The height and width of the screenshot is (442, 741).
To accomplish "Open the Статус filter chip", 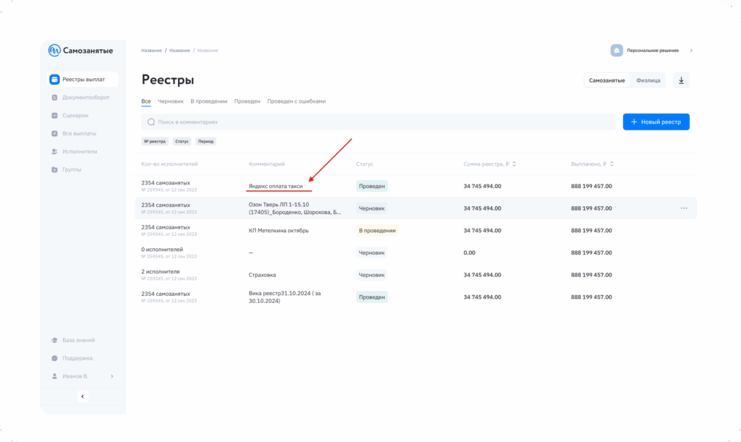I will coord(181,142).
